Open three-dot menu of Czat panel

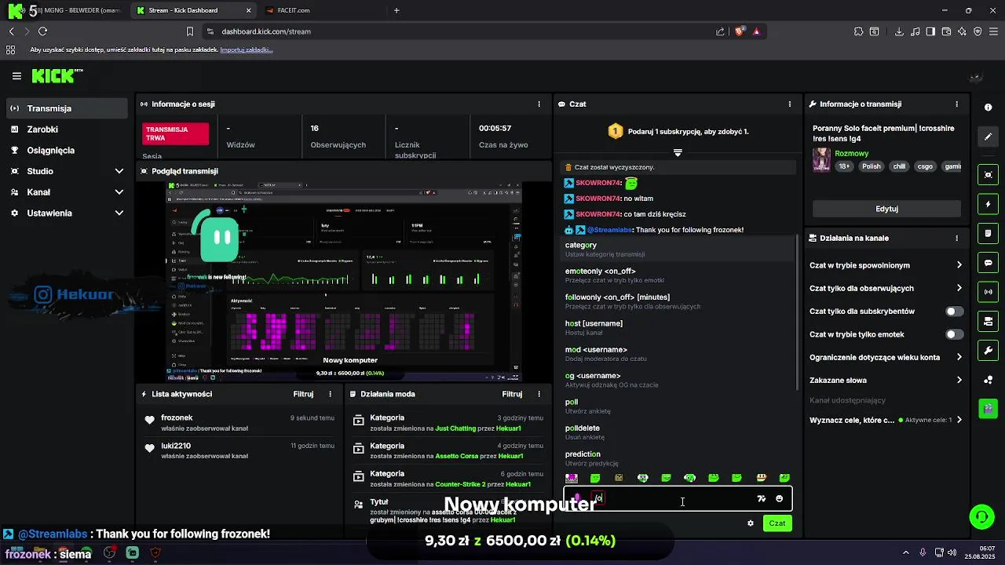(790, 104)
